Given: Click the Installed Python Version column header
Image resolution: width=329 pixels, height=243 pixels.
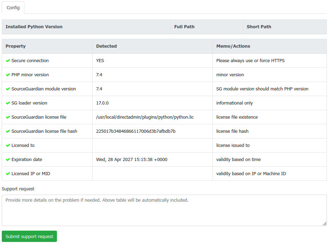Looking at the screenshot, I should click(x=34, y=27).
